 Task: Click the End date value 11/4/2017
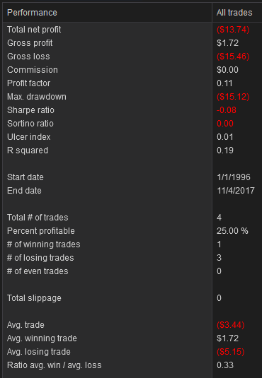(x=236, y=191)
